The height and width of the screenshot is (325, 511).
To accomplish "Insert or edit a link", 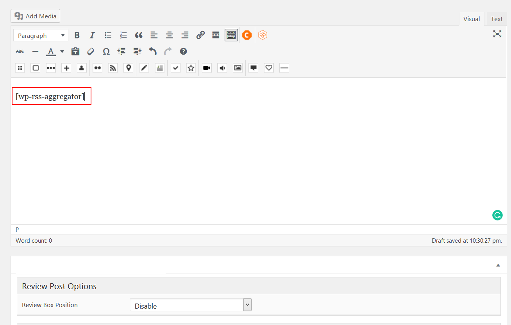I will click(x=200, y=36).
